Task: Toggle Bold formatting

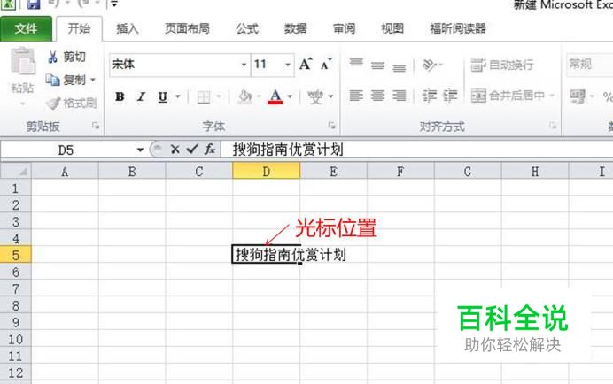Action: [120, 96]
